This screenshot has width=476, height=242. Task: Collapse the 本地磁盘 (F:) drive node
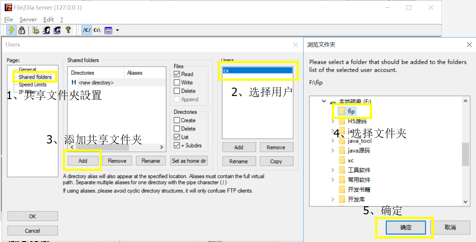pos(324,101)
